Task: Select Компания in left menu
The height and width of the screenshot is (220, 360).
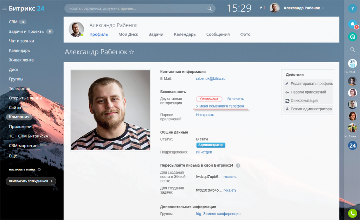Action: coord(19,117)
